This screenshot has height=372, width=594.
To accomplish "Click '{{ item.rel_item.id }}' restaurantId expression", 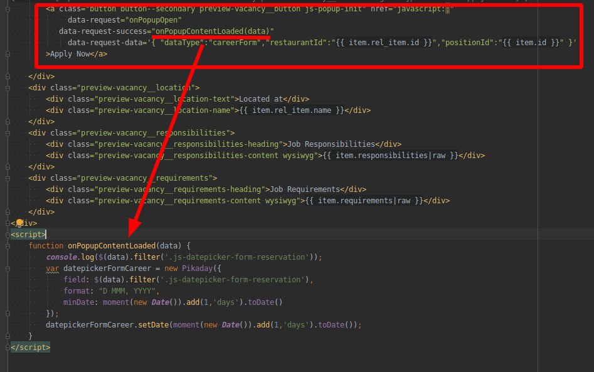I will 384,43.
